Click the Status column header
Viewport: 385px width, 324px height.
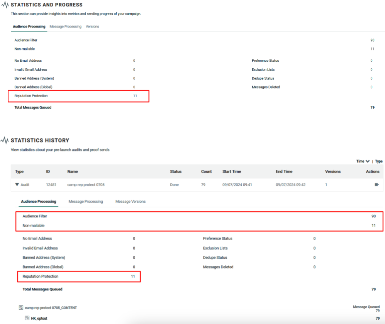[x=176, y=171]
